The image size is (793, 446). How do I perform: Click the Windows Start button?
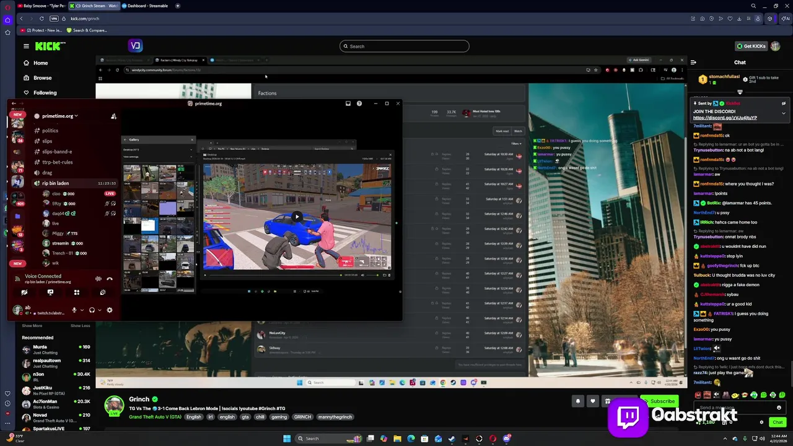click(x=287, y=439)
